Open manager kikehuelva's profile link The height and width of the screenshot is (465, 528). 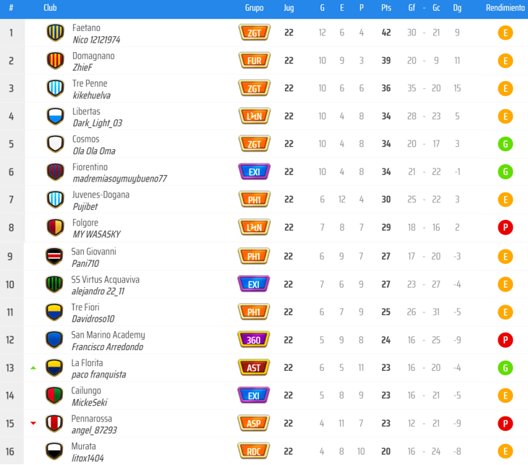tap(91, 95)
